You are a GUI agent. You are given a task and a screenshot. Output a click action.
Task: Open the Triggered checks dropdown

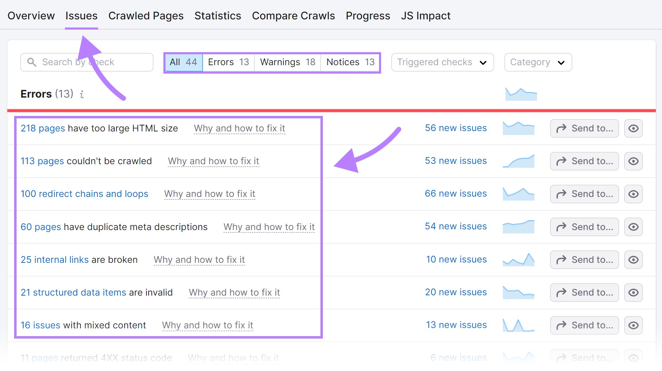coord(442,62)
